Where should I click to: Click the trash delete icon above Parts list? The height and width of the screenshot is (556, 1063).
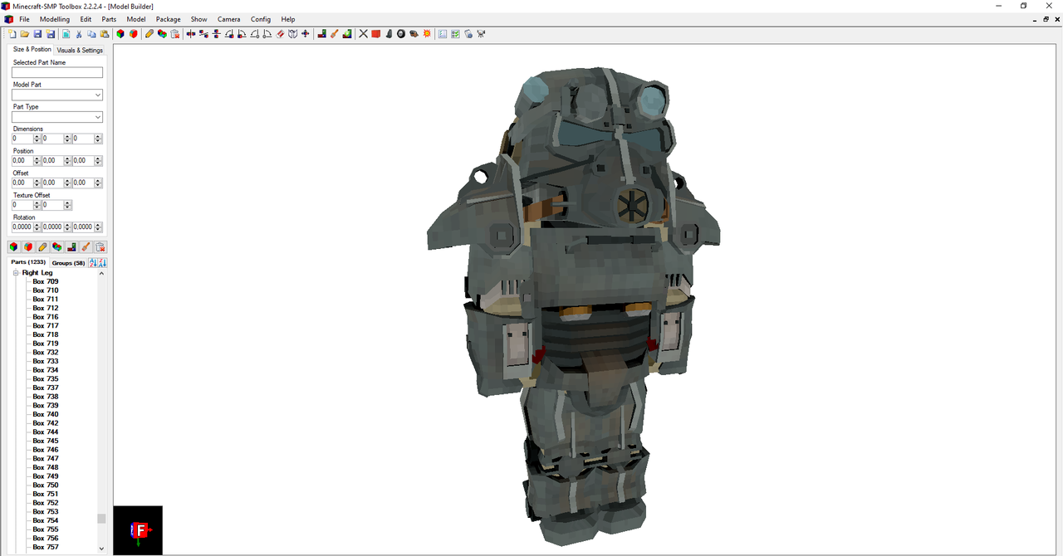100,247
